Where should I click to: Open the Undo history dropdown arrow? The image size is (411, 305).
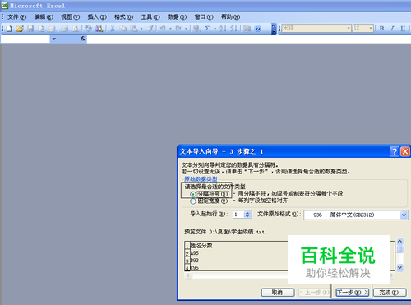[x=170, y=29]
